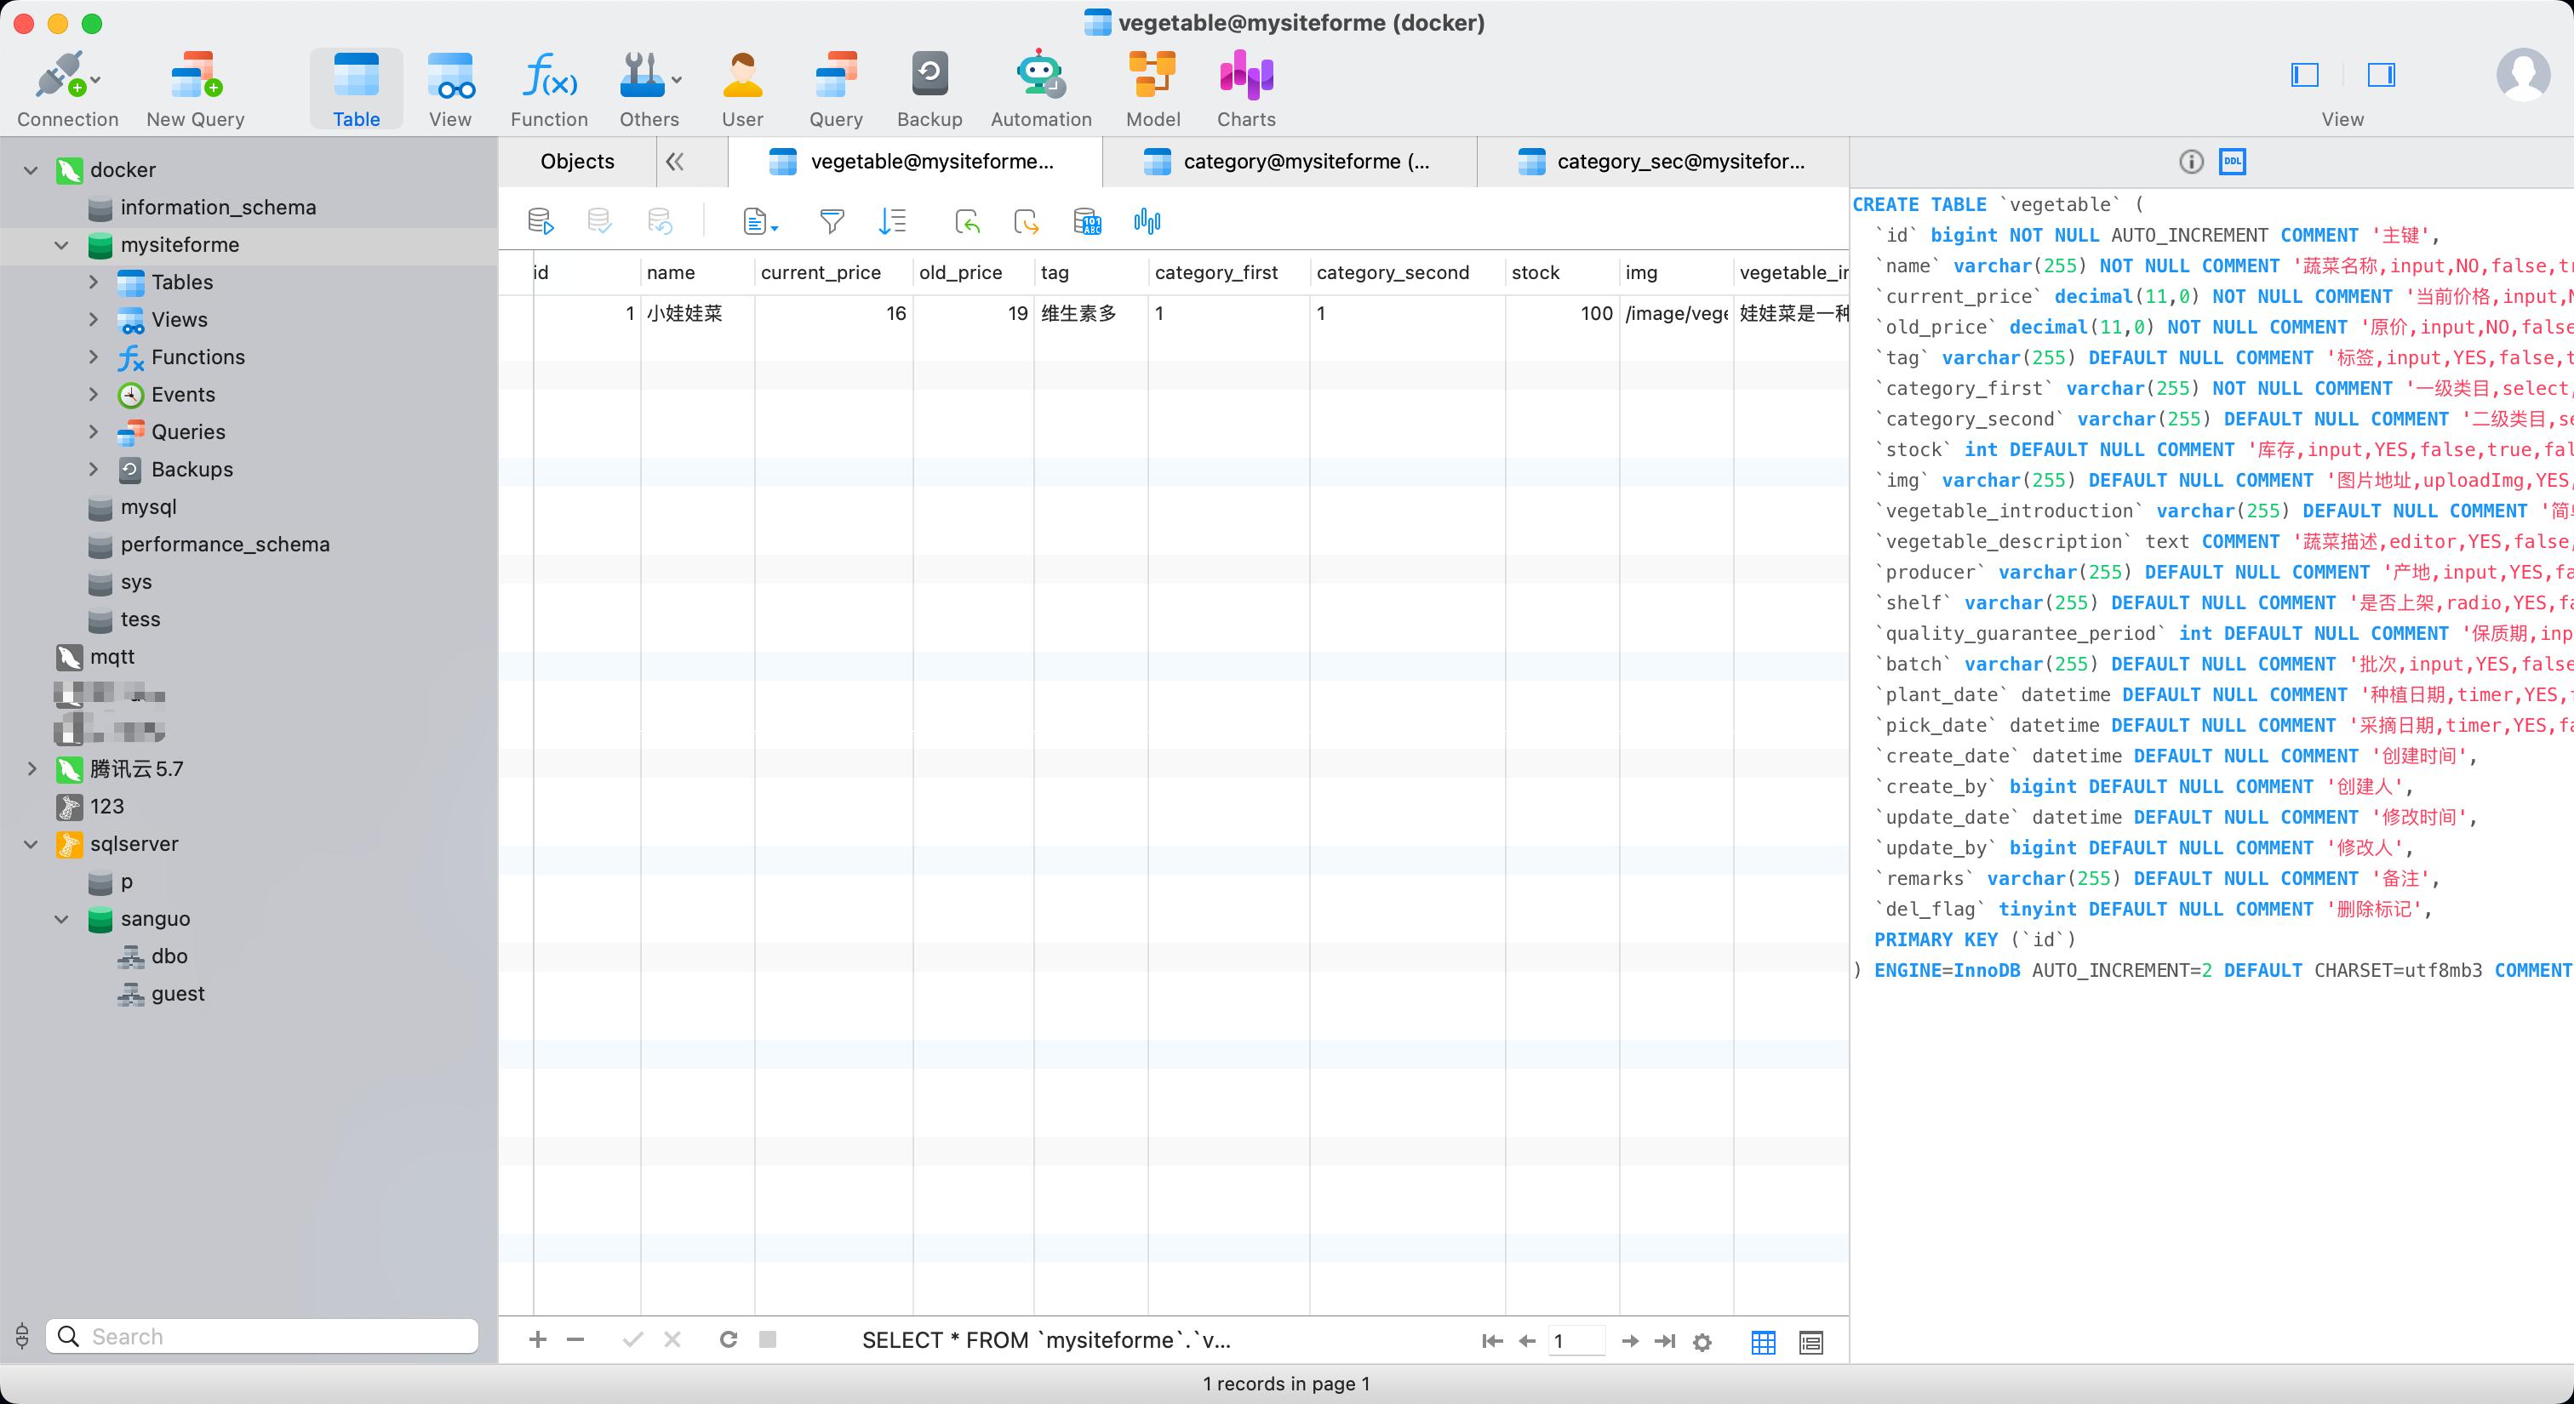Collapse the mysiteforme database node

tap(62, 245)
